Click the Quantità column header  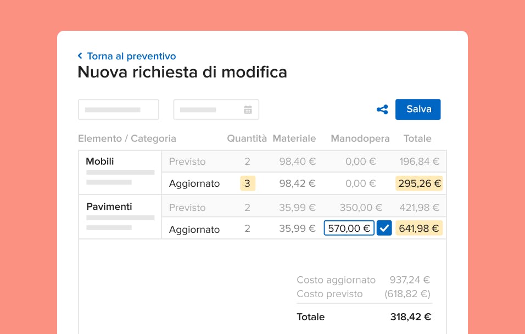point(247,138)
